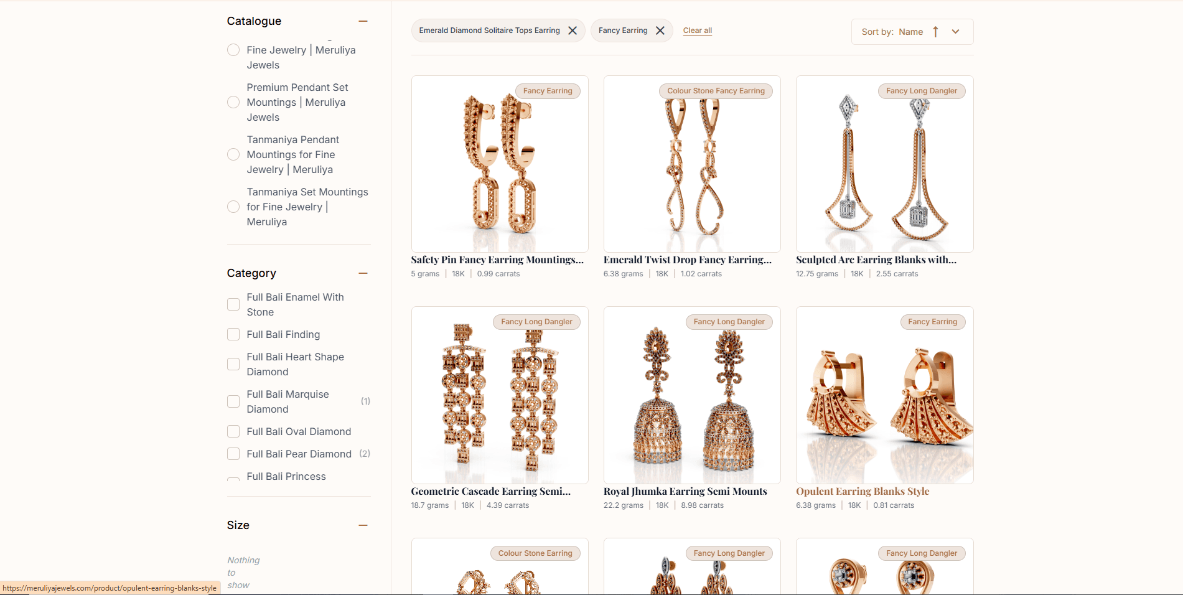The image size is (1183, 595).
Task: Toggle sort direction arrow beside Name
Action: tap(935, 32)
